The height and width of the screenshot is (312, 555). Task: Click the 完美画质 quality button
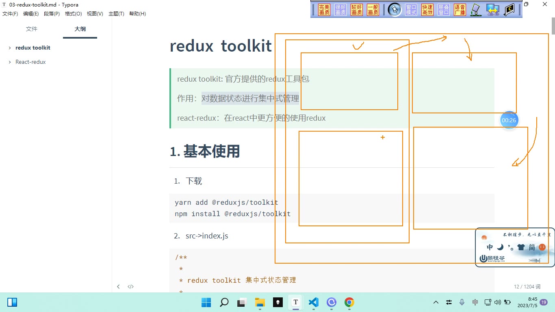[324, 10]
